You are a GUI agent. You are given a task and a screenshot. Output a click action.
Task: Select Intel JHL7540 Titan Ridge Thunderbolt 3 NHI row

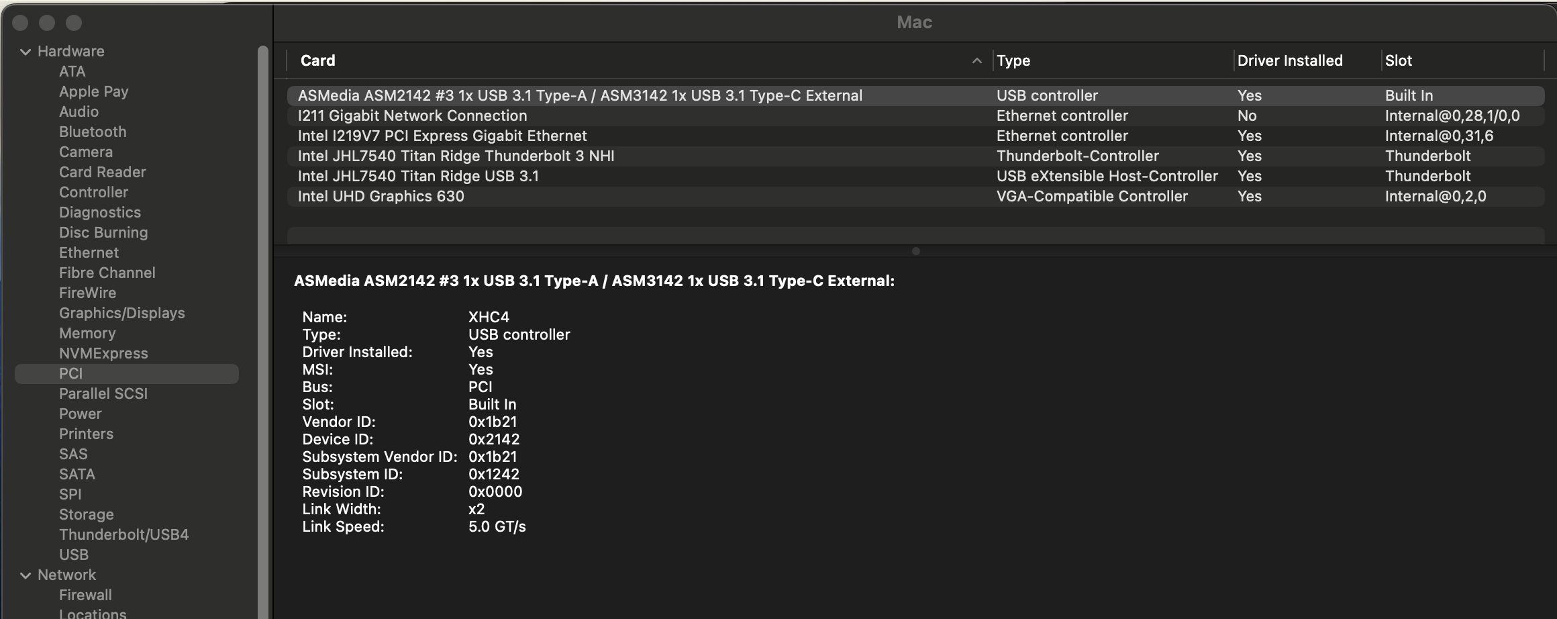tap(915, 156)
